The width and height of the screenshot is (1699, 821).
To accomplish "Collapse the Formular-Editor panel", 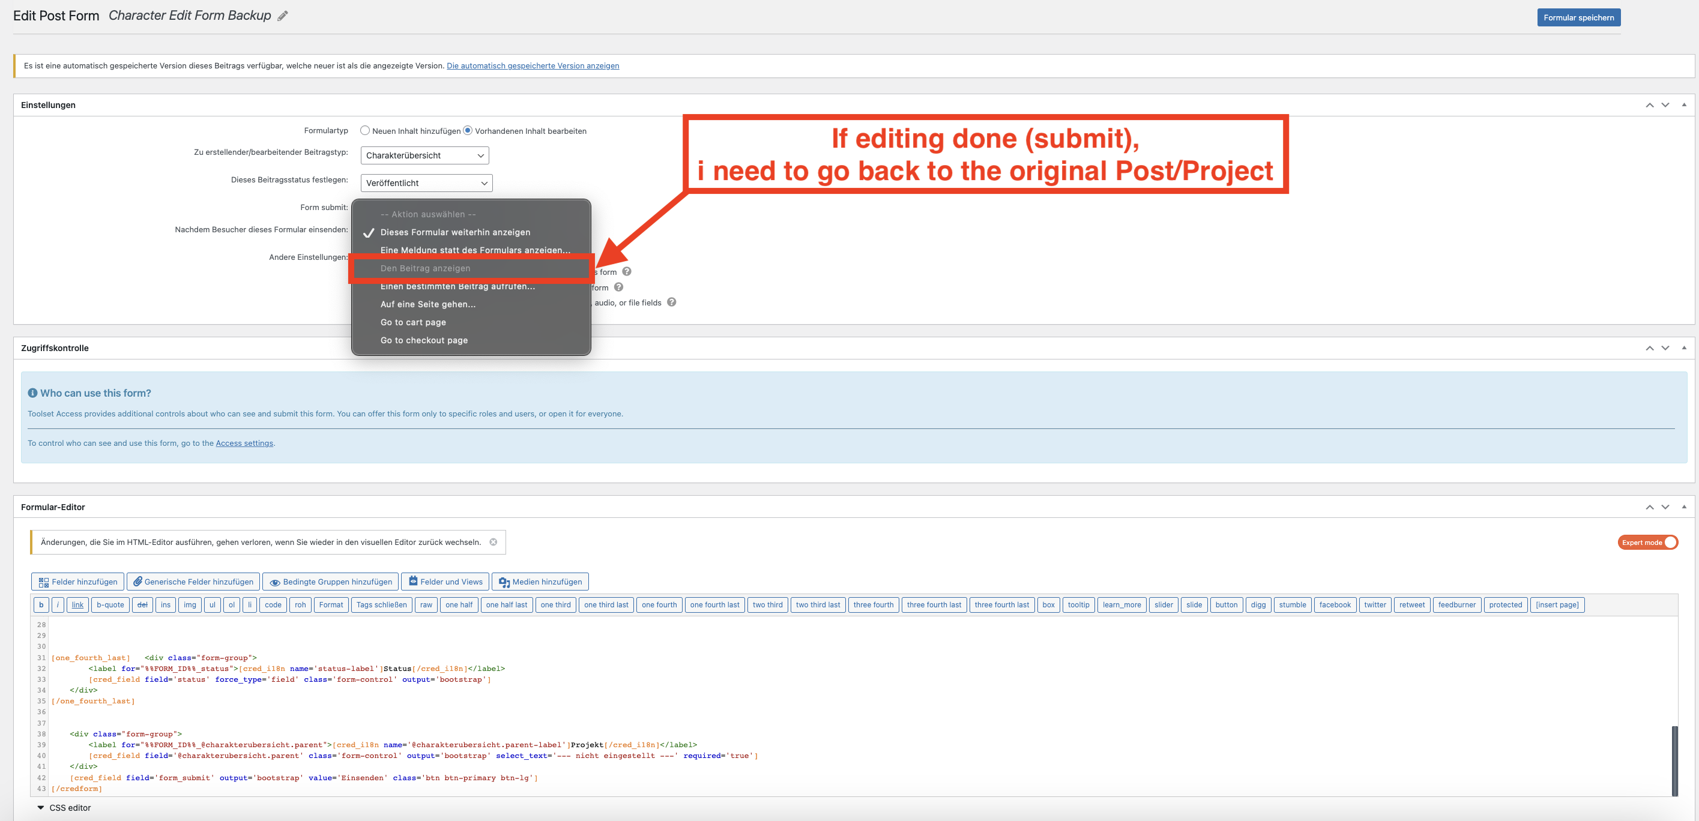I will [1684, 507].
